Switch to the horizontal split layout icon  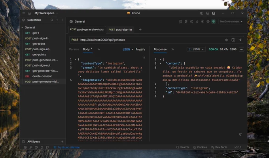tap(214, 13)
